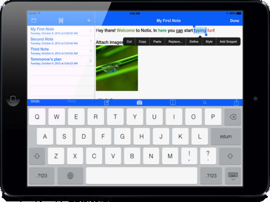The image size is (270, 202).
Task: Toggle the left Shift key
Action: pos(37,156)
